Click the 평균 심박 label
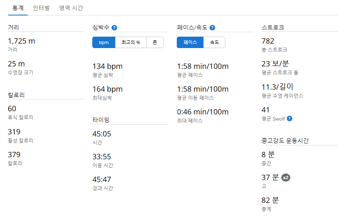 click(103, 75)
